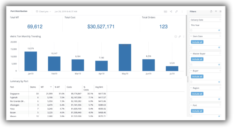Expand the Master Buyer filter
Image resolution: width=235 pixels, height=130 pixels.
191,54
